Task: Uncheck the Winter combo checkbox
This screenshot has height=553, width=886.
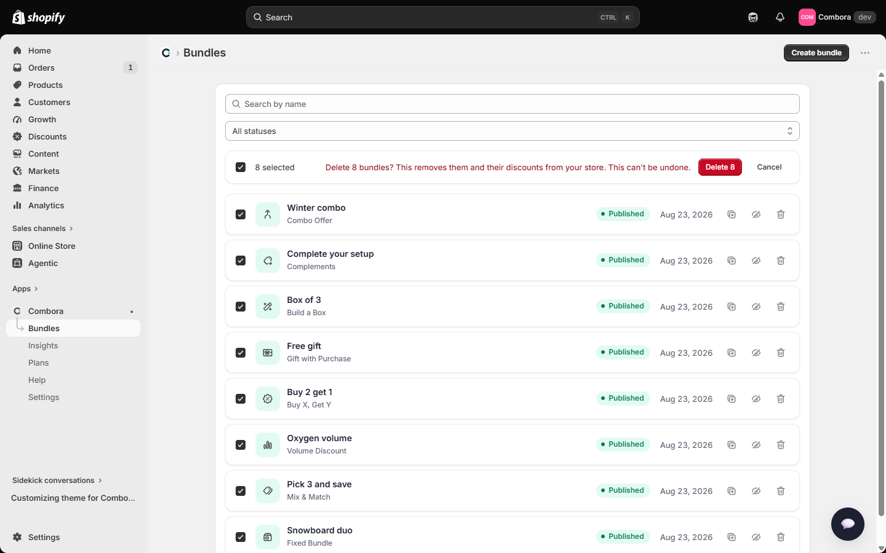Action: (241, 214)
